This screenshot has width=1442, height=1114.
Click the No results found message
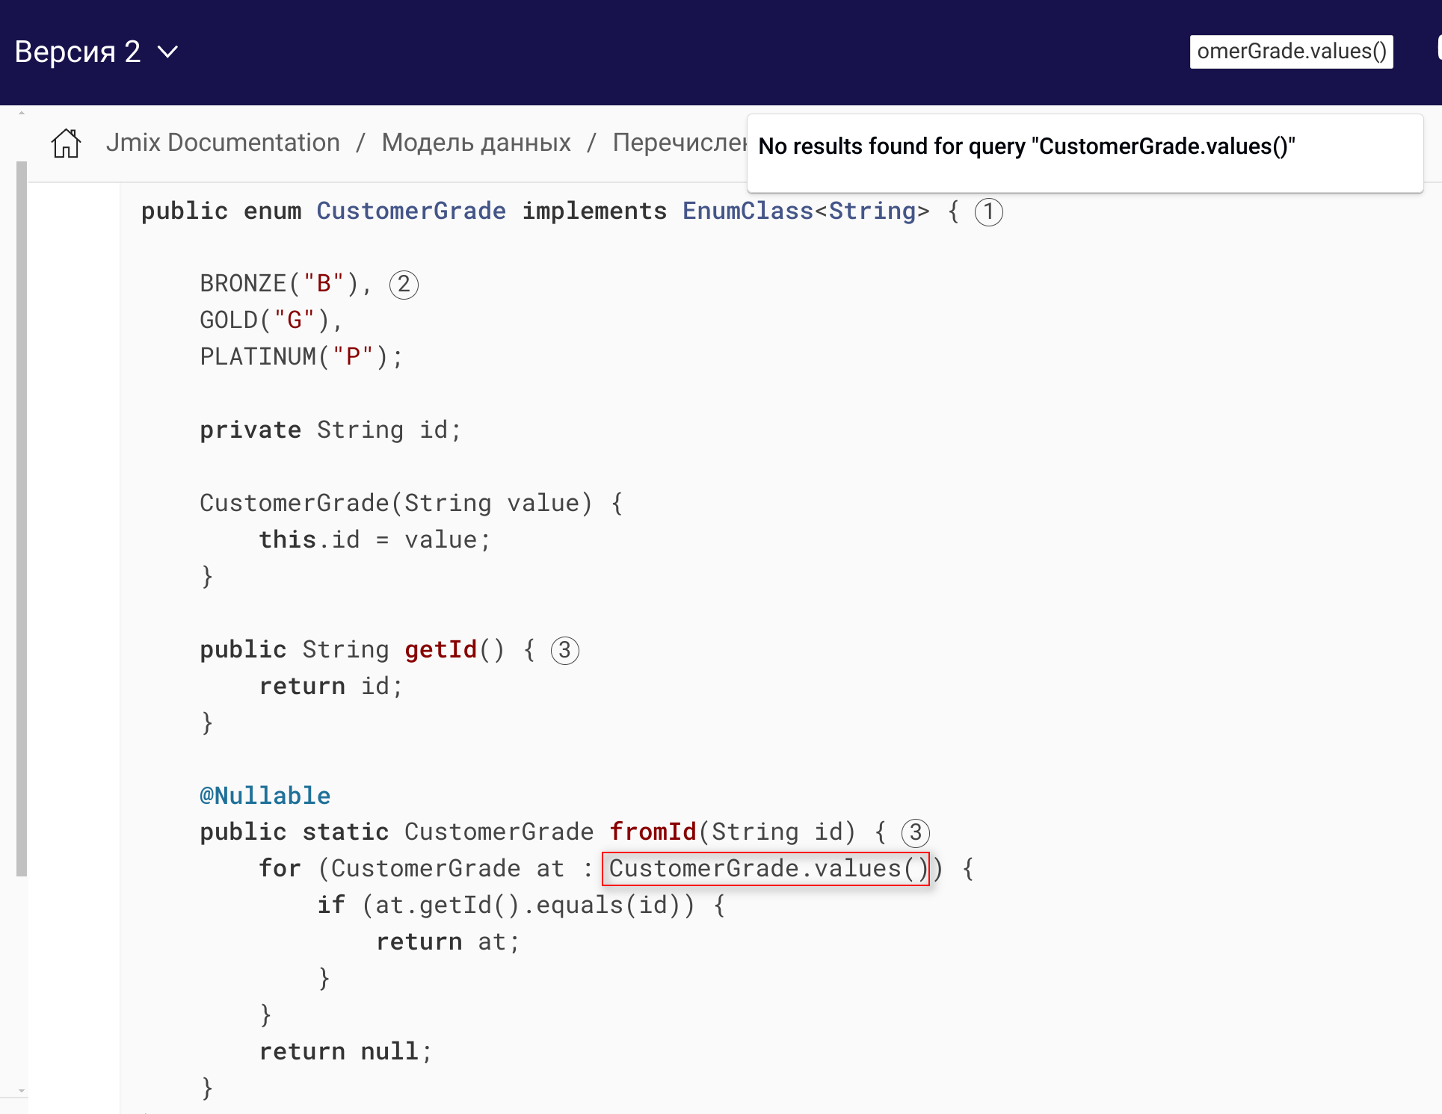(1026, 146)
